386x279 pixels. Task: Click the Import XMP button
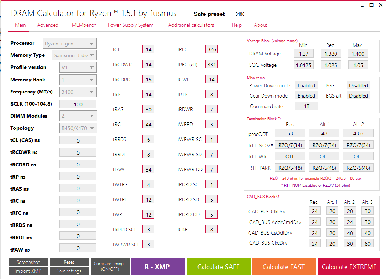coord(28,271)
